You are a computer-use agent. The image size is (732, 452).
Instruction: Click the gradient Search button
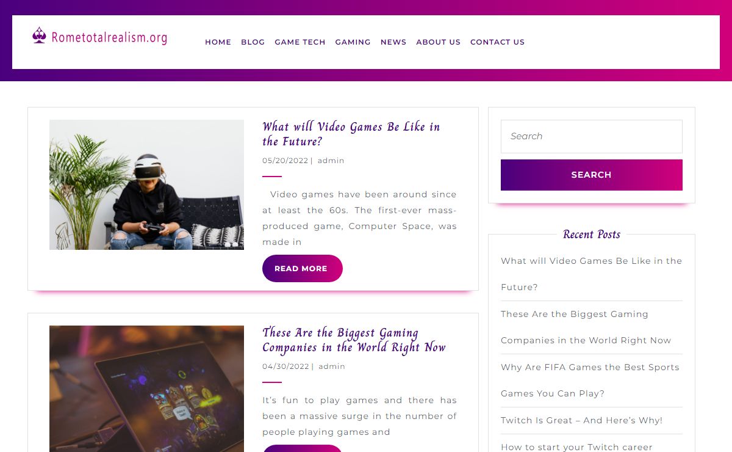point(592,175)
